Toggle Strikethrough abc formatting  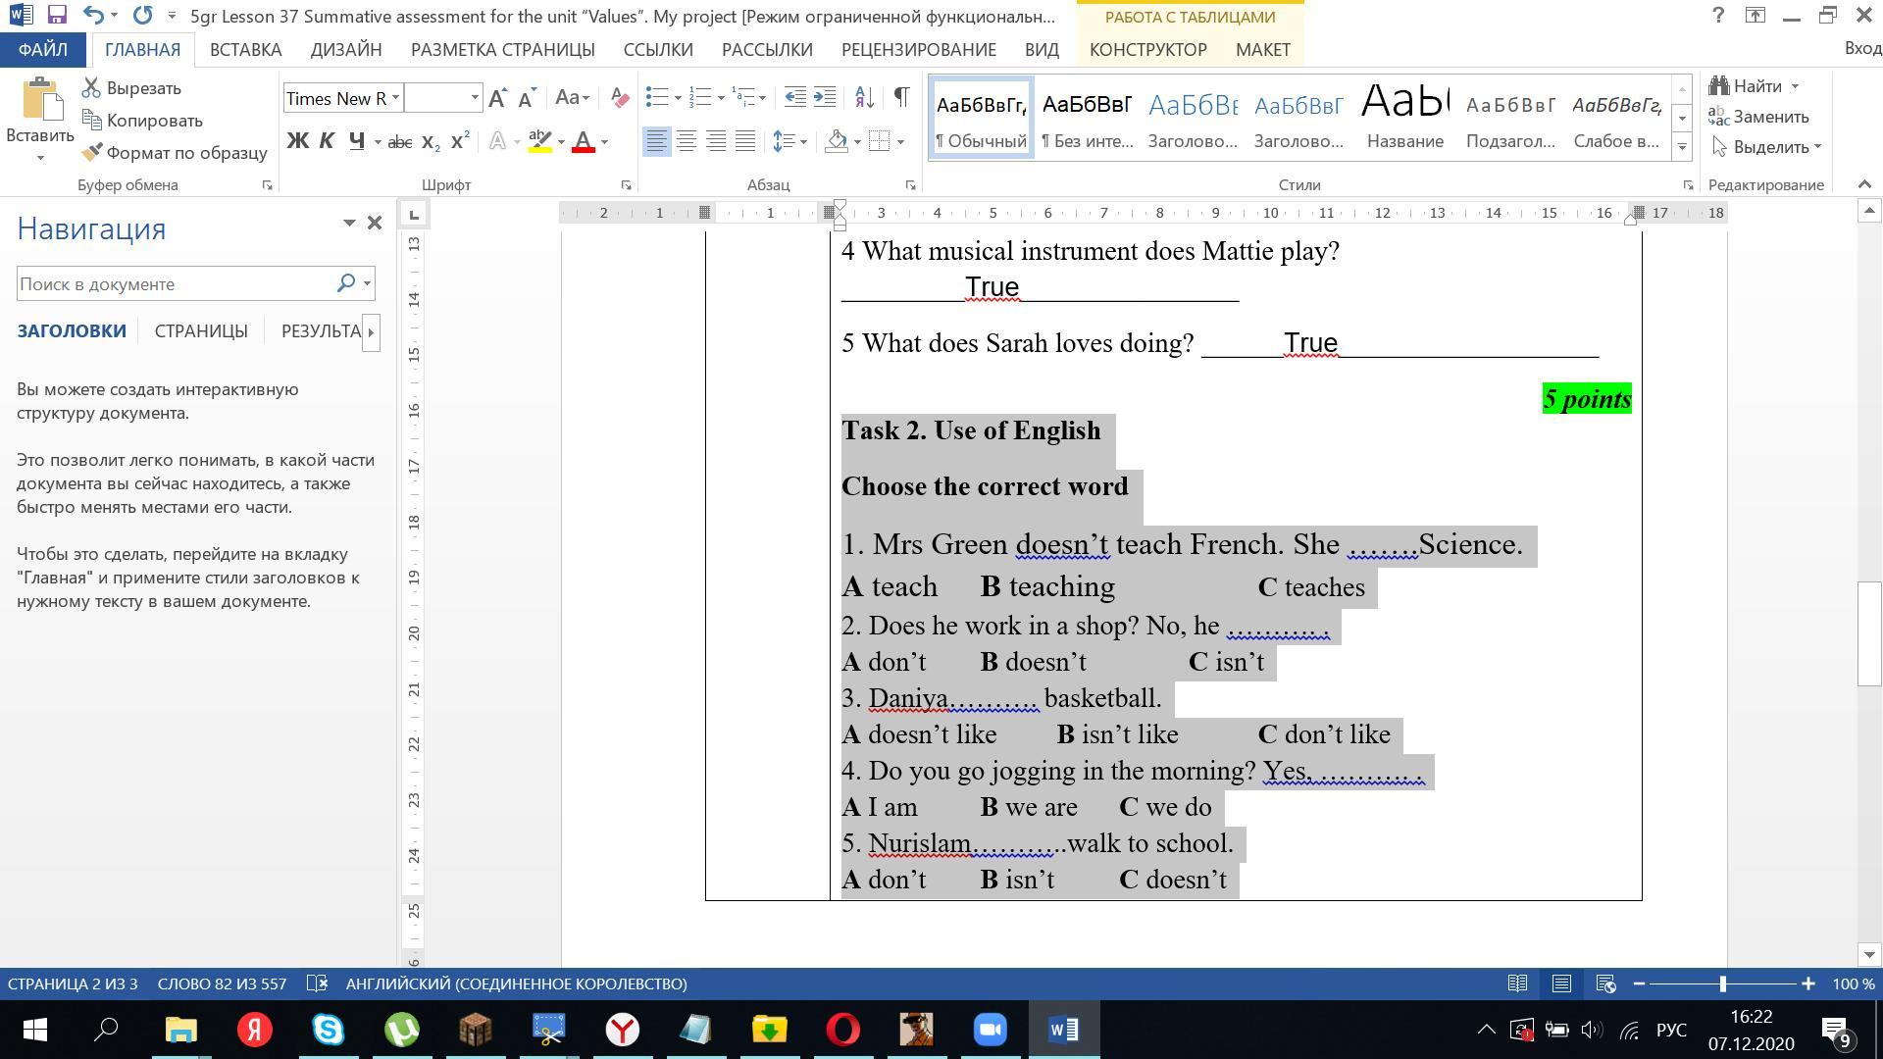coord(399,142)
